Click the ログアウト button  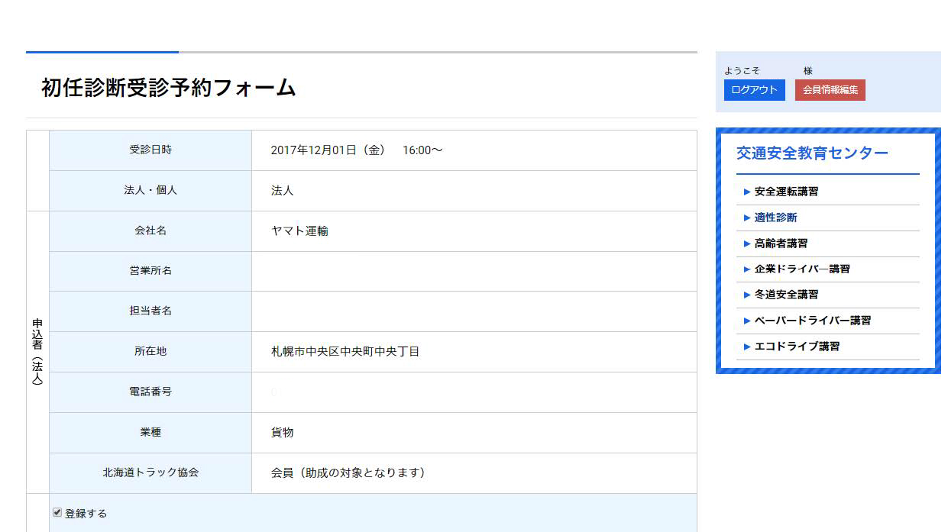click(754, 90)
